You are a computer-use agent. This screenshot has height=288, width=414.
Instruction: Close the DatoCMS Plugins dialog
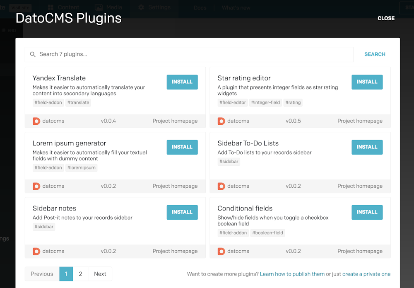click(386, 18)
